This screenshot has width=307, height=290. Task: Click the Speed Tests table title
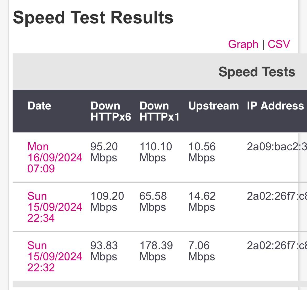point(257,72)
